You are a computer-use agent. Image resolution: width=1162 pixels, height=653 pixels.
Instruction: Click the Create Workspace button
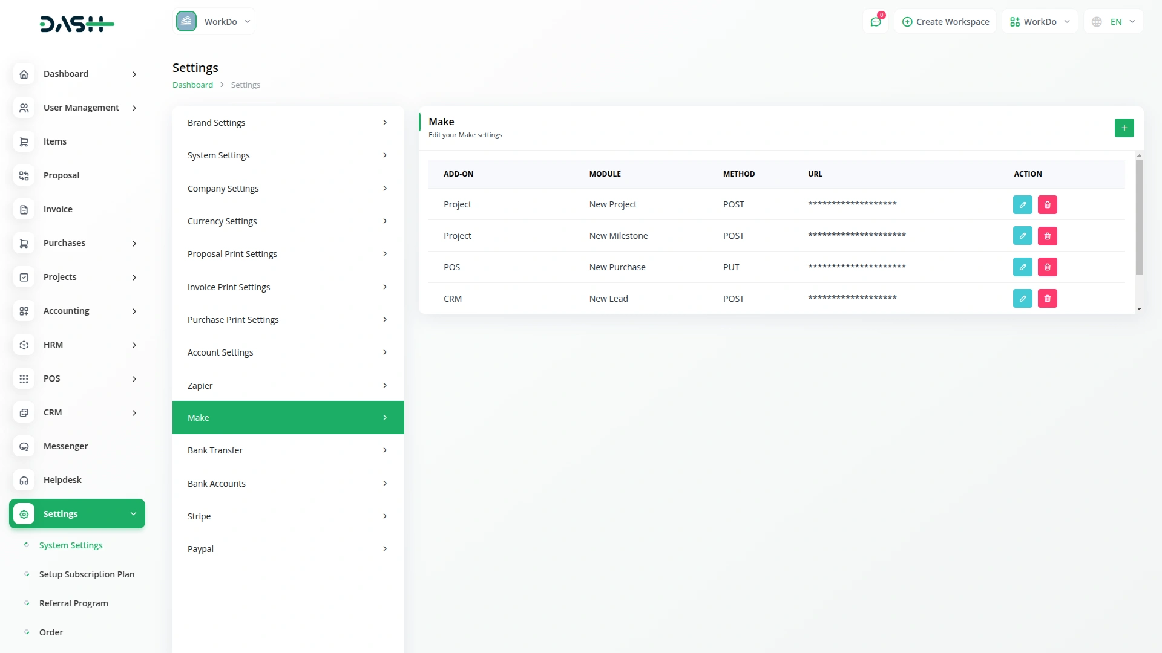point(945,22)
